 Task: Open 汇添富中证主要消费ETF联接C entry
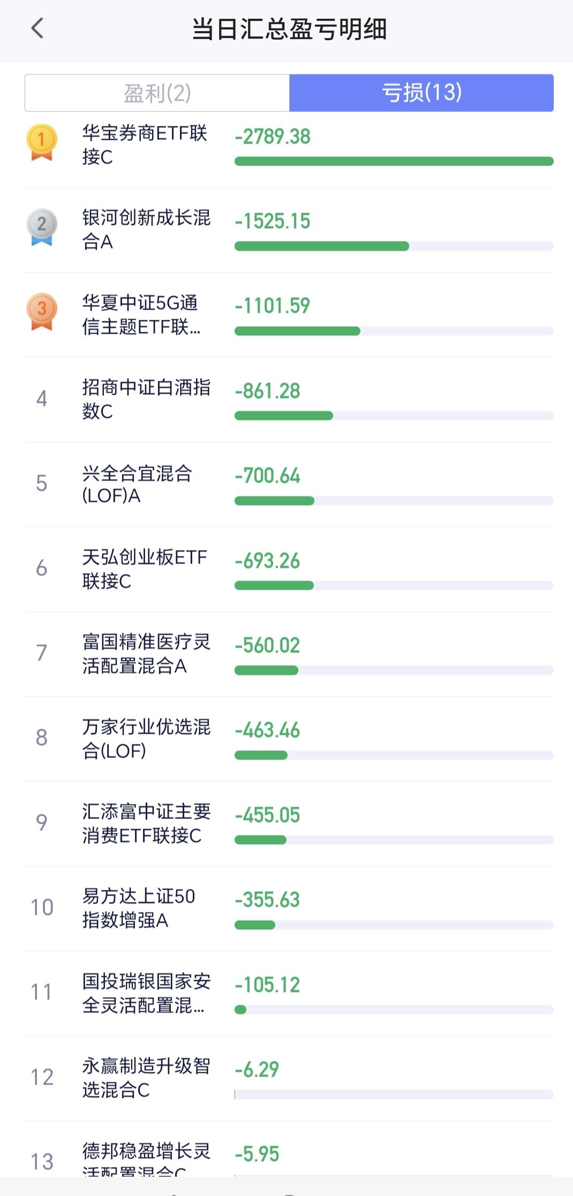(146, 823)
